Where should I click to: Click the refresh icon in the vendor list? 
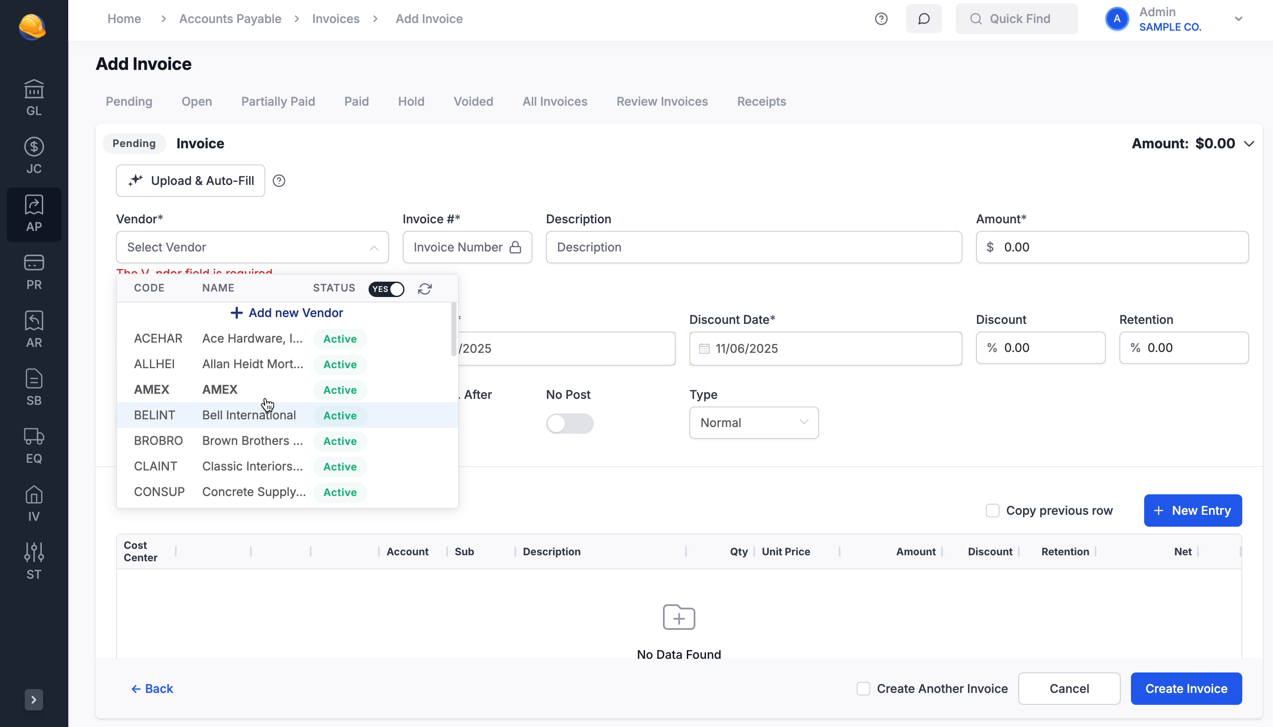(x=424, y=288)
